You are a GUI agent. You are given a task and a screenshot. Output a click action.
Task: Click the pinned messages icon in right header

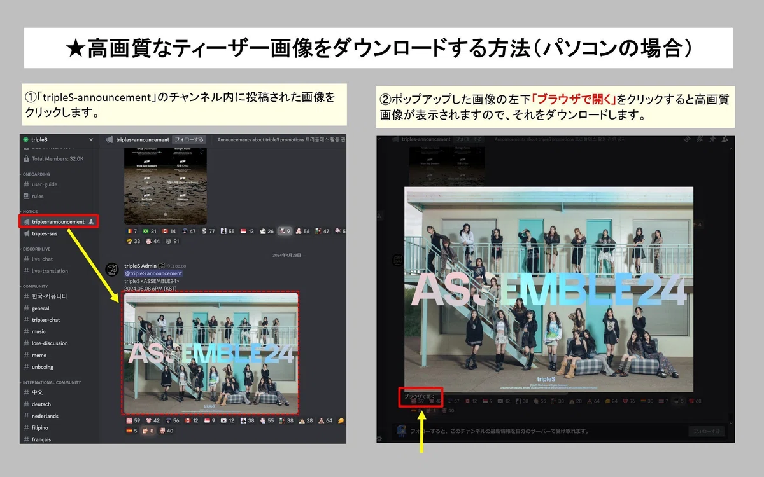713,139
